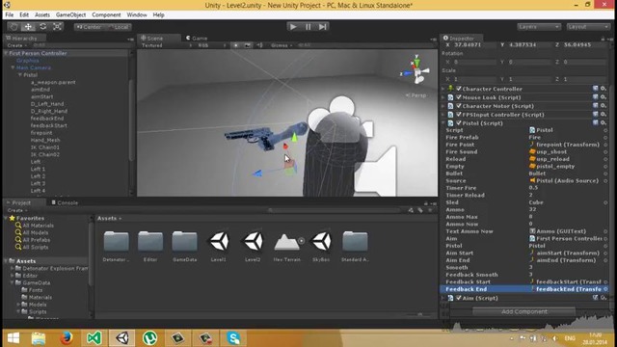Toggle Center pivot mode
Viewport: 617px width, 347px height.
(x=89, y=27)
